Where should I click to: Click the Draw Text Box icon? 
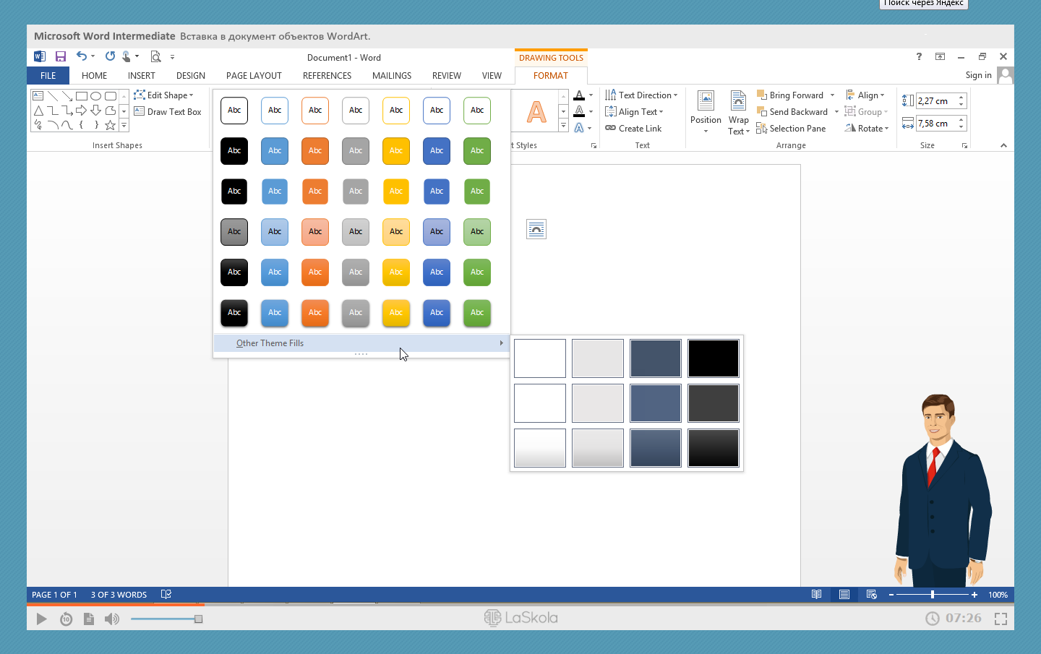point(140,112)
